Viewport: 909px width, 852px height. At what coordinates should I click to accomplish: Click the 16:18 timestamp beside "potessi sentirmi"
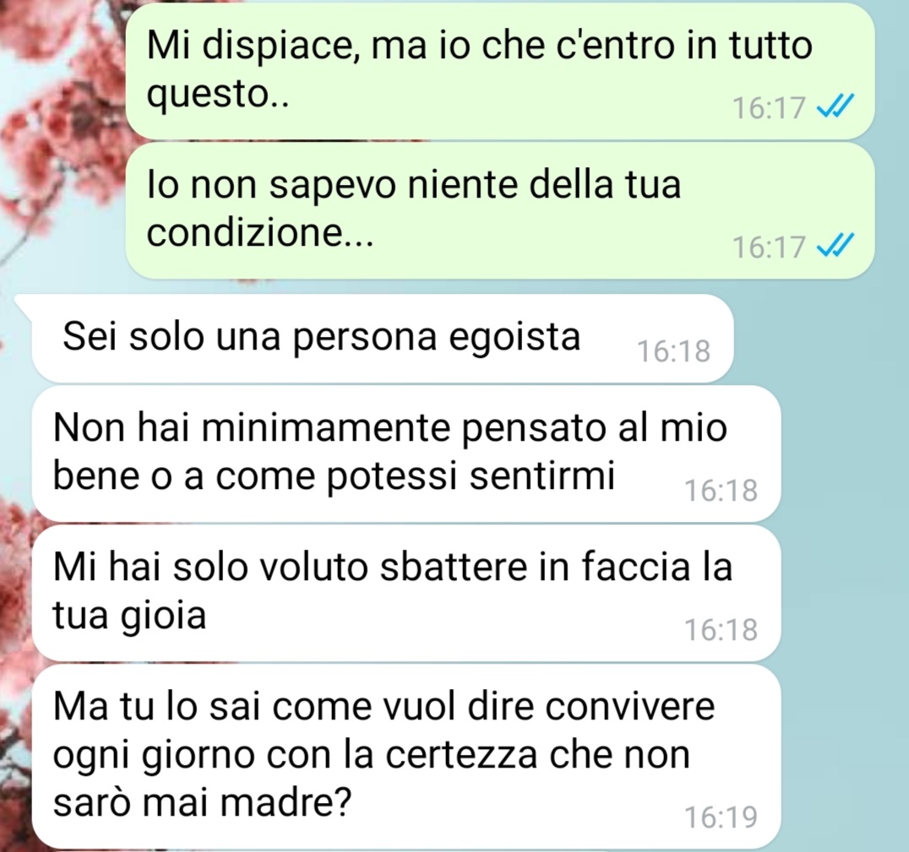pos(721,491)
